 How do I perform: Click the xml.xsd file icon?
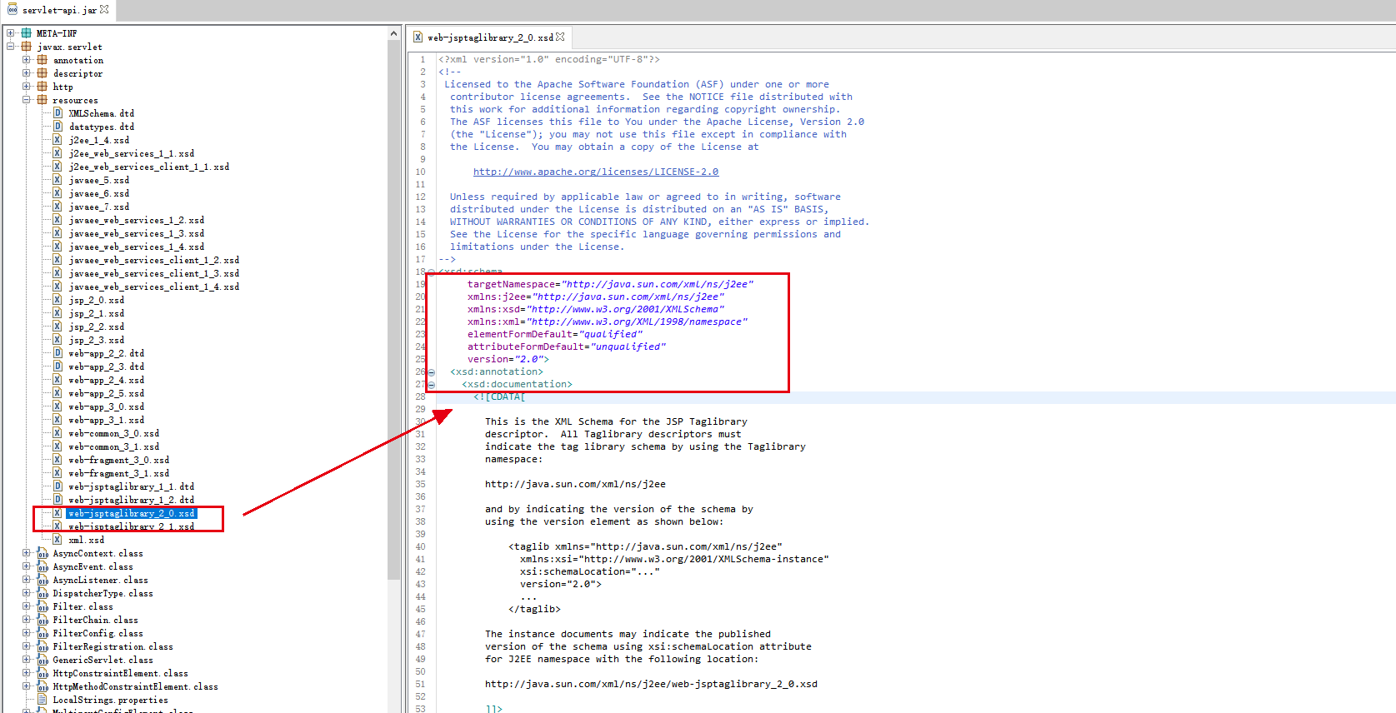[58, 540]
